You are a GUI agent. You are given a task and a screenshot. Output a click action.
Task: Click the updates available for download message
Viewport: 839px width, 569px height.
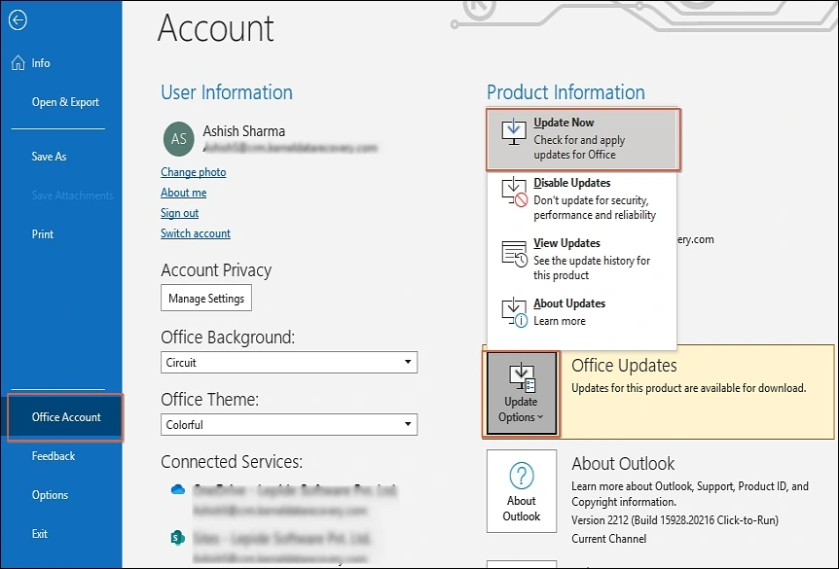click(689, 388)
